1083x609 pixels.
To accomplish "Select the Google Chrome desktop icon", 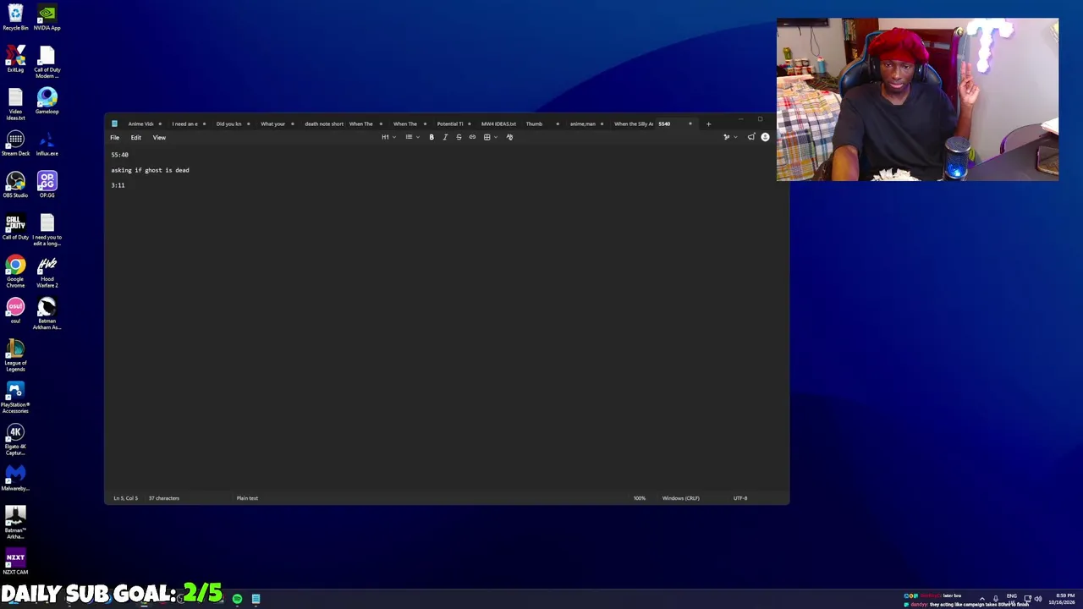I will [15, 272].
